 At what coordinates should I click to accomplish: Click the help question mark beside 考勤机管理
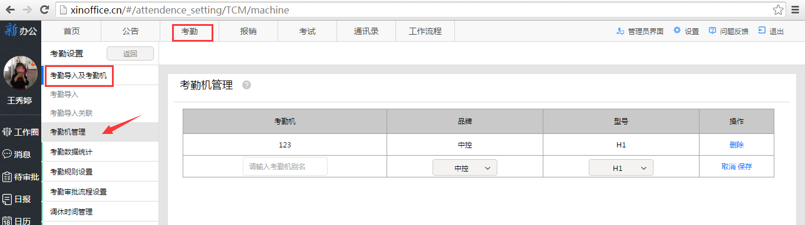[x=246, y=85]
